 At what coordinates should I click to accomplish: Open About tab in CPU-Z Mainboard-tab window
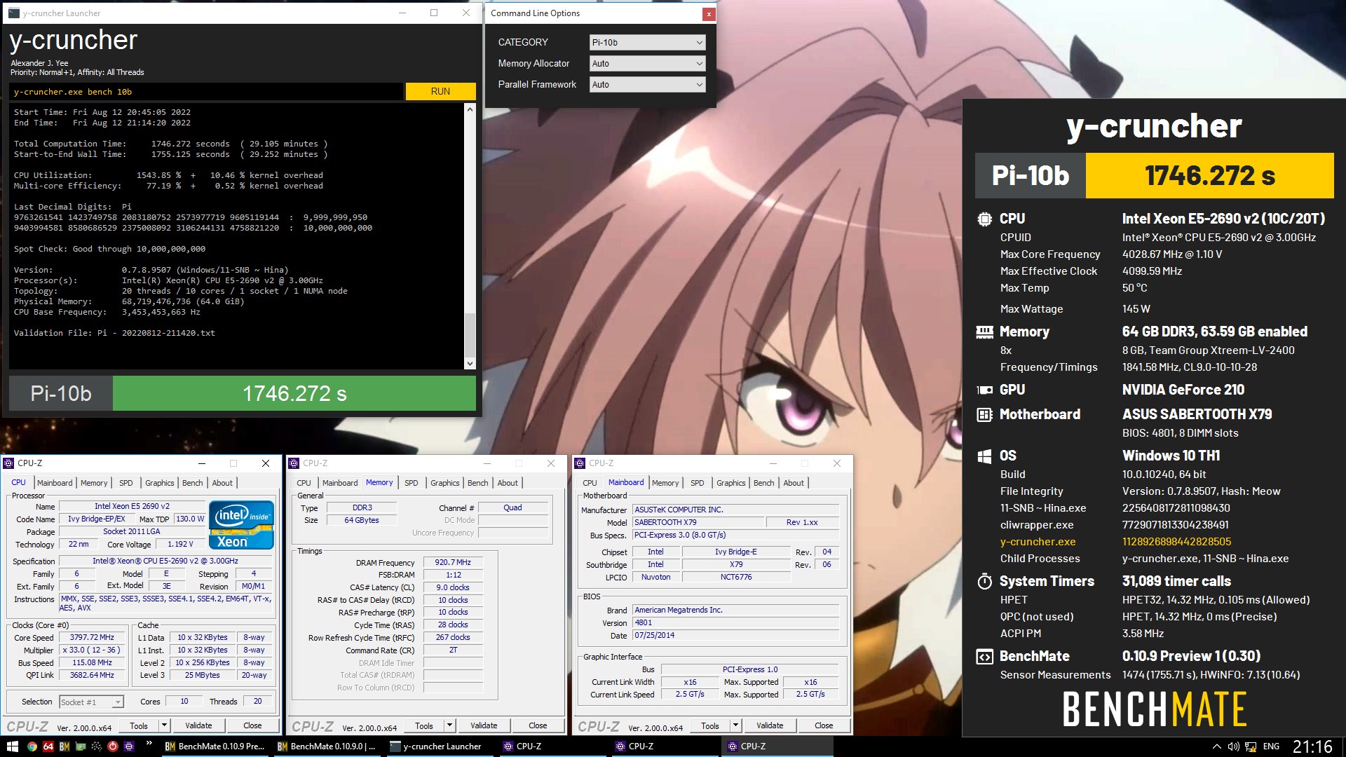(794, 483)
